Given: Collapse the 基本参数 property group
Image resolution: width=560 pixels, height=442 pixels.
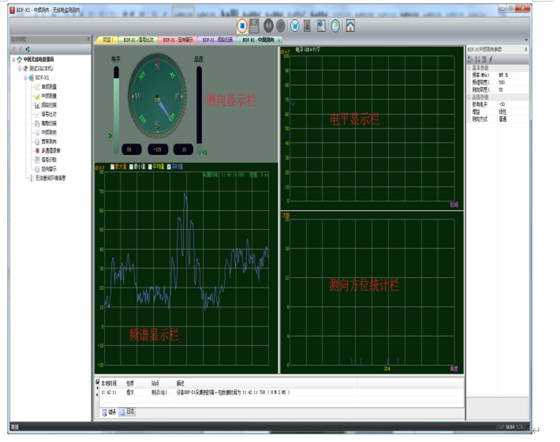Looking at the screenshot, I should 469,68.
